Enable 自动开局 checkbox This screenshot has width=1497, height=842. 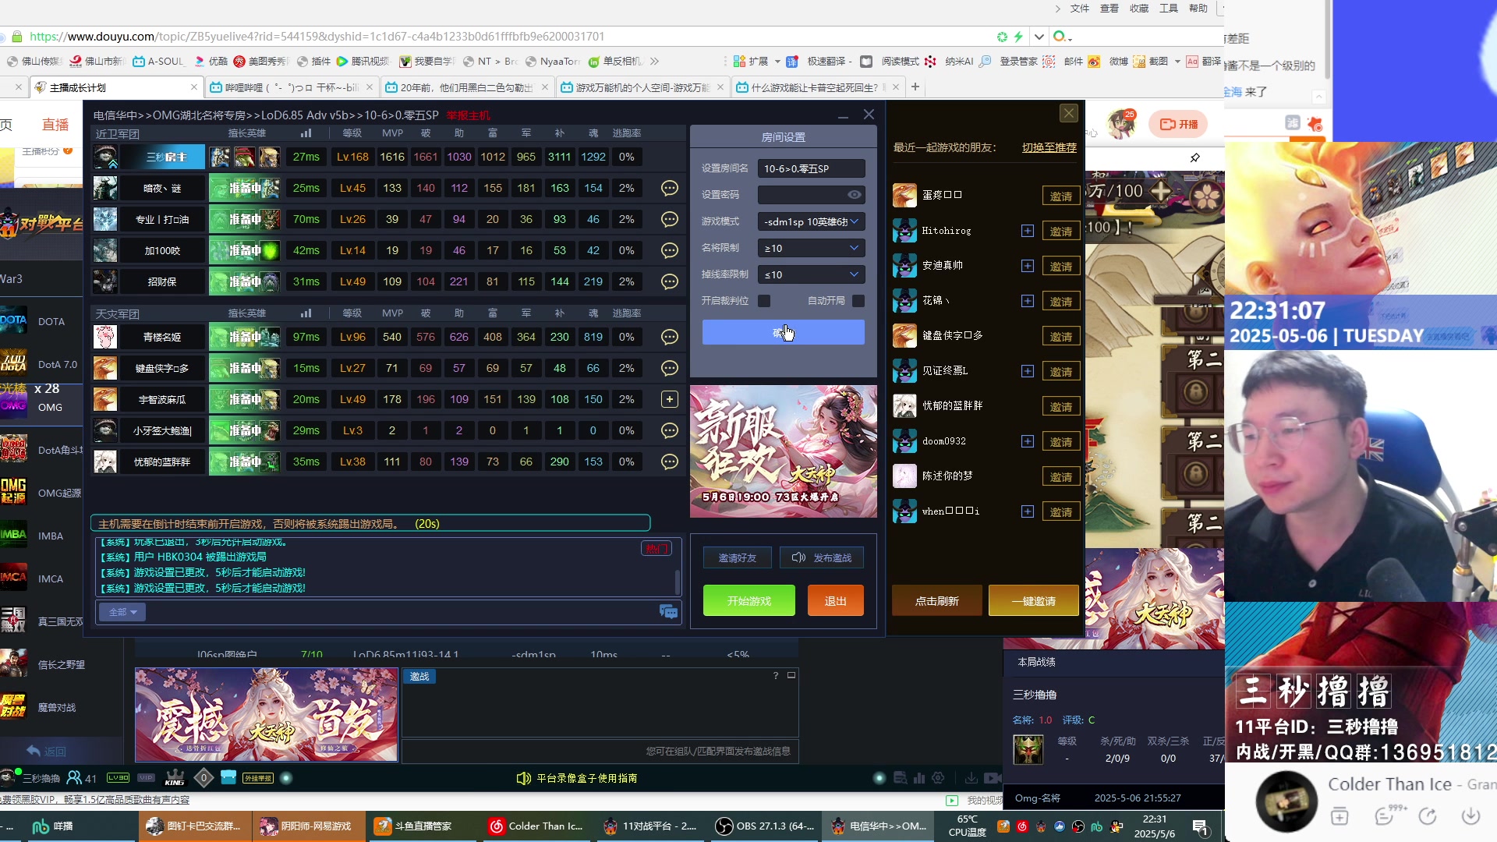(858, 301)
